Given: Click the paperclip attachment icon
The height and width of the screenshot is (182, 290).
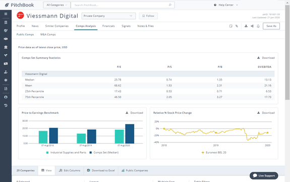Looking at the screenshot, I should tap(237, 26).
